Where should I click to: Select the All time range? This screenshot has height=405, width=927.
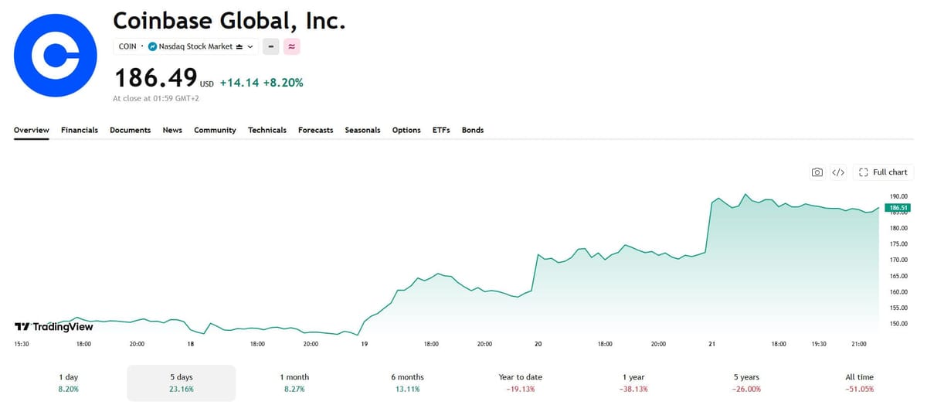pyautogui.click(x=860, y=383)
